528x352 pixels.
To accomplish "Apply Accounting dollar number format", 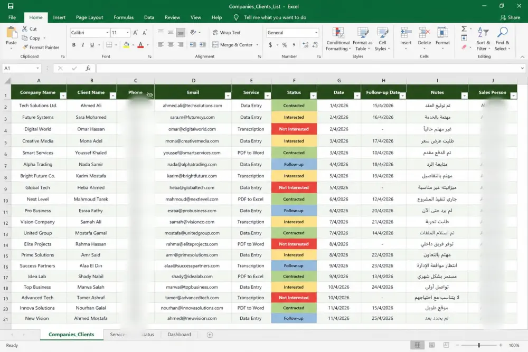I will point(270,45).
